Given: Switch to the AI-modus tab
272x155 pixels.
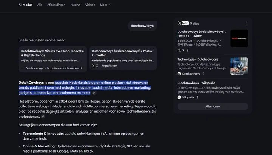Looking at the screenshot, I should click(x=25, y=5).
